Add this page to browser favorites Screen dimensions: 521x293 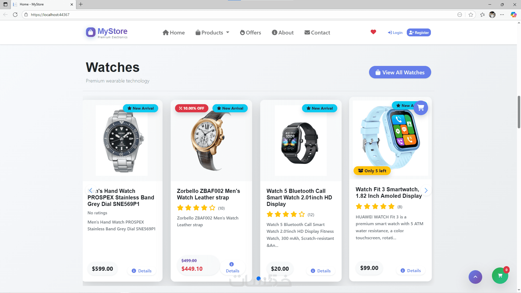pos(471,15)
